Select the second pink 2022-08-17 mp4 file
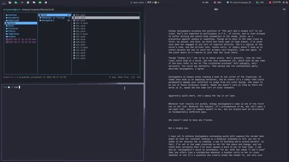 point(21,42)
